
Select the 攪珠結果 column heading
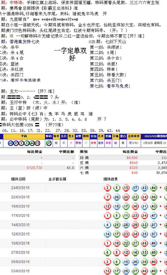point(111,179)
